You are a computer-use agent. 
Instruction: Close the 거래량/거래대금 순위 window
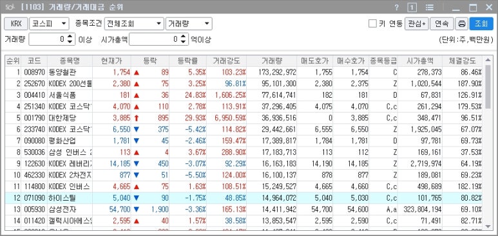[489, 7]
